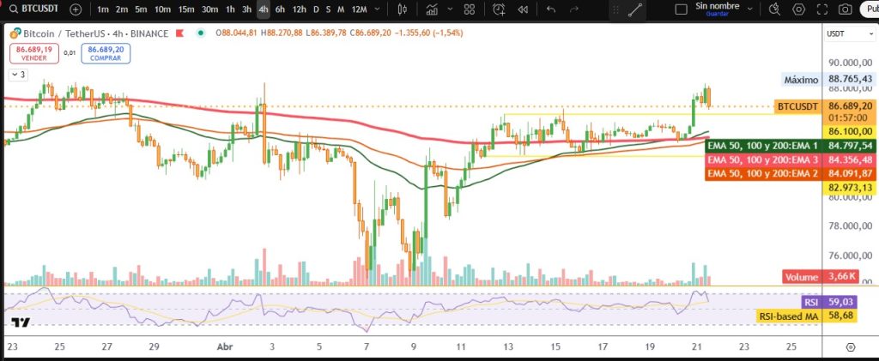Viewport: 879px width, 361px height.
Task: Click the TradingView logo in RSI pane
Action: pyautogui.click(x=21, y=322)
